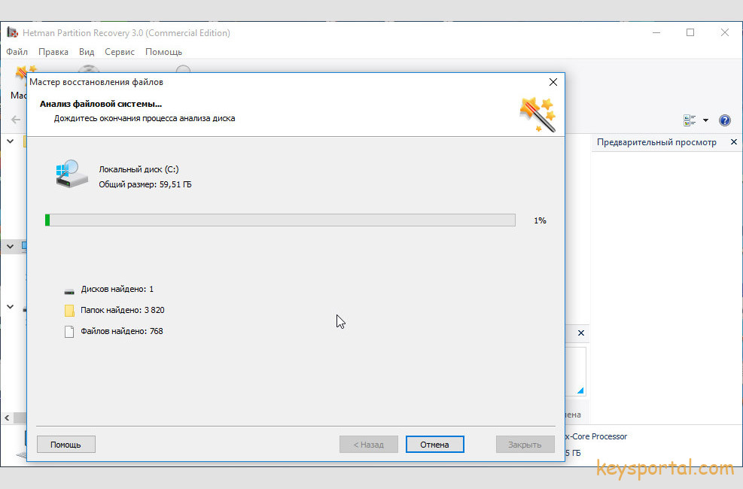Collapse the highlighted middle tree node chevron
This screenshot has height=489, width=743.
11,246
